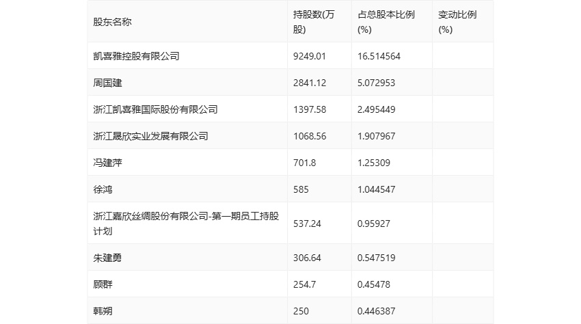Click percentage 1.044547

point(376,189)
